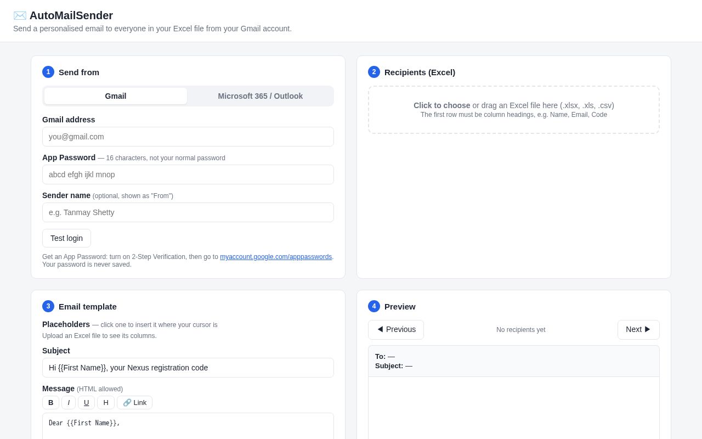Click the 'Upload an Excel file to see its columns.' text
Viewport: 702px width, 439px height.
99,336
